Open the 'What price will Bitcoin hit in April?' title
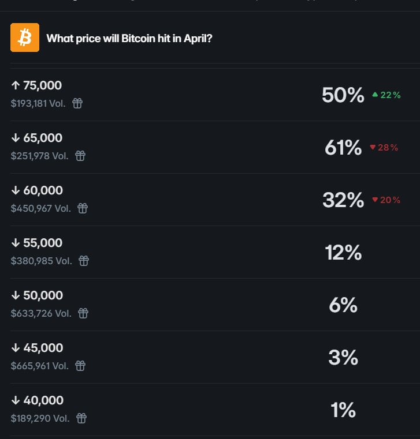Screen dimensions: 420x439 129,39
